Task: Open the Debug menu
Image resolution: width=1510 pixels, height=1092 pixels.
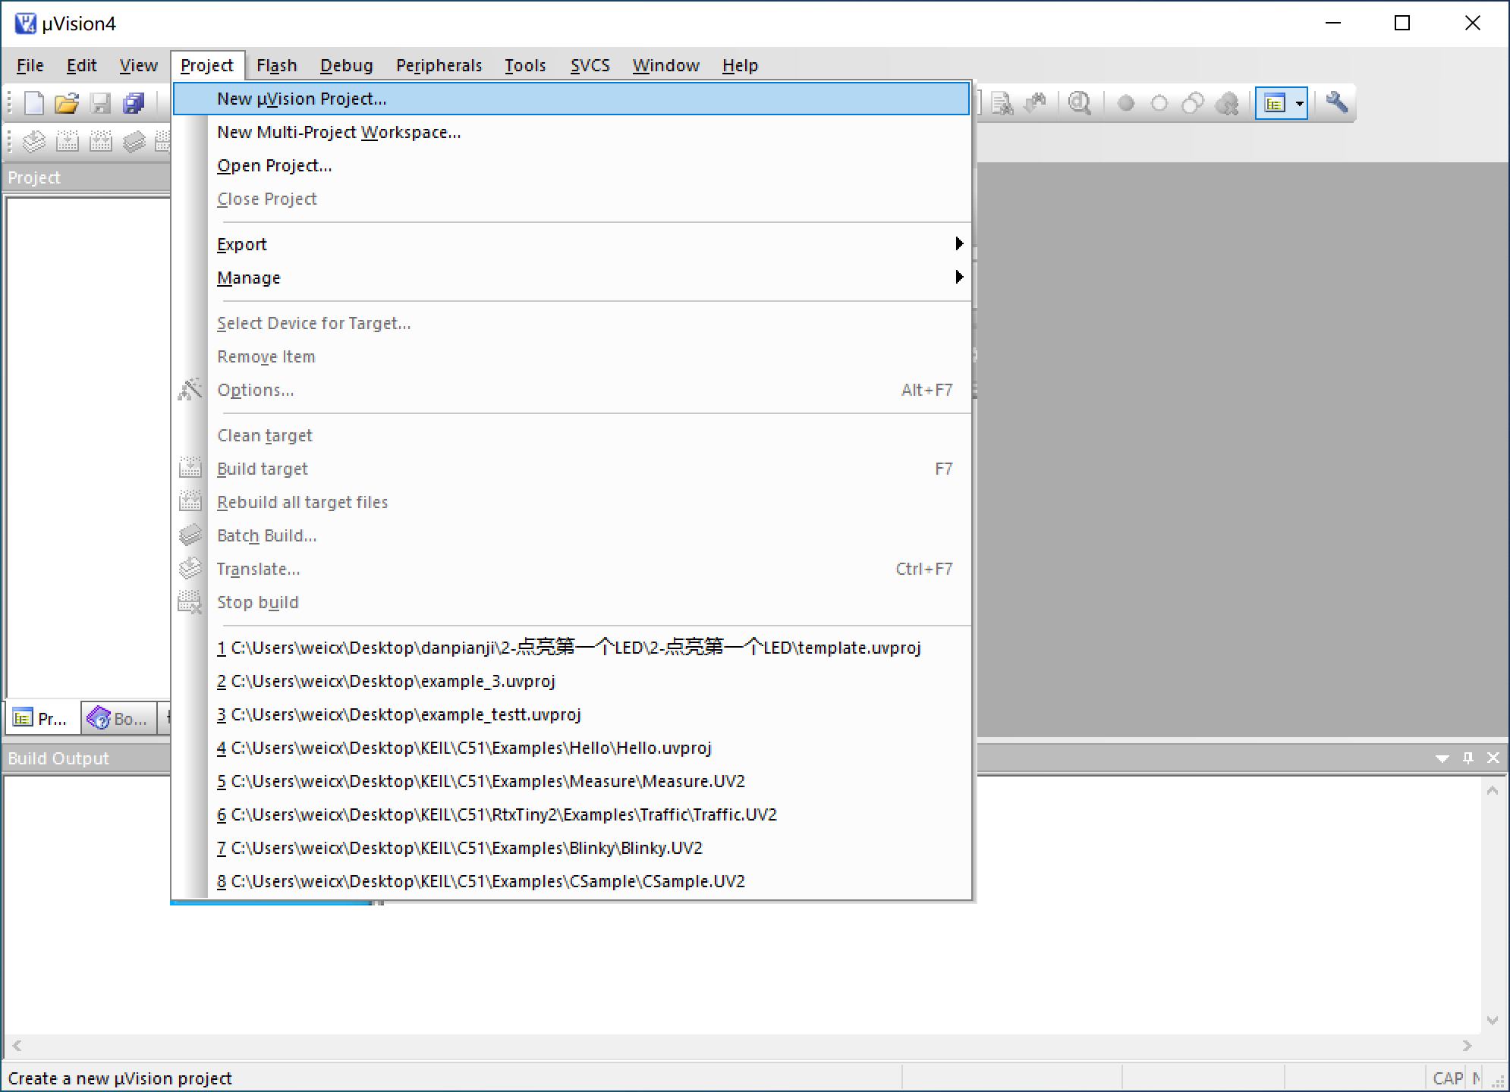Action: [x=347, y=66]
